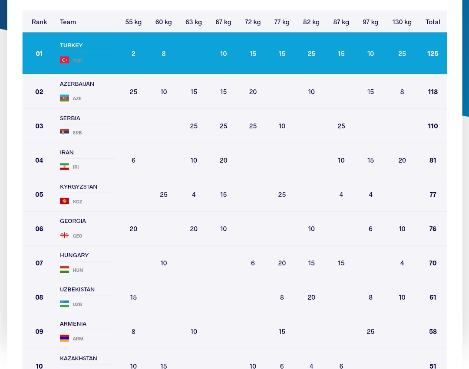Click the SRB country code label
The height and width of the screenshot is (369, 469).
77,133
